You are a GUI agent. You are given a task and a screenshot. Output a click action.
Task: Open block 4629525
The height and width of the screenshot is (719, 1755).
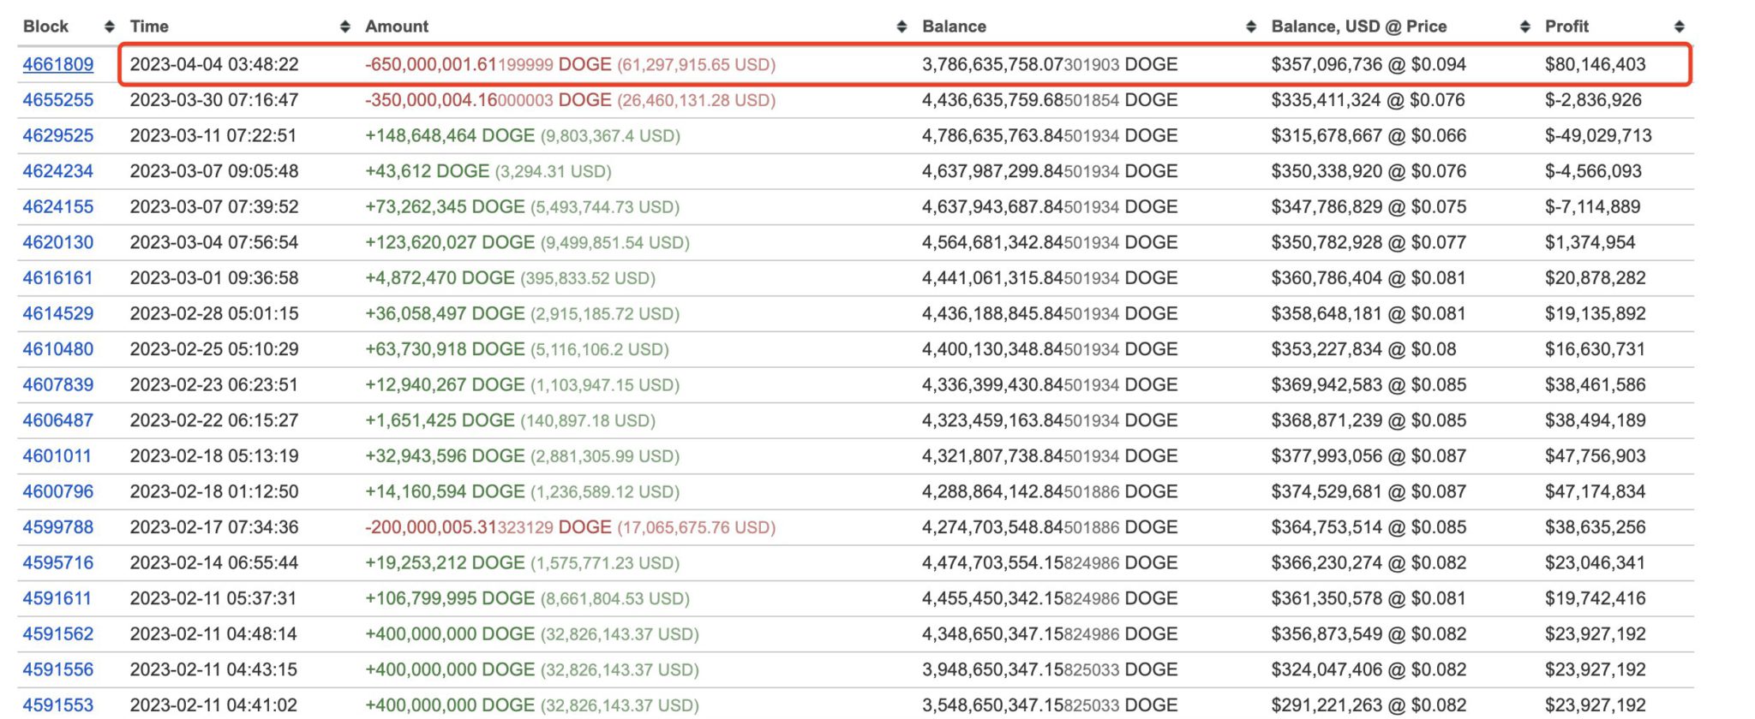point(57,135)
